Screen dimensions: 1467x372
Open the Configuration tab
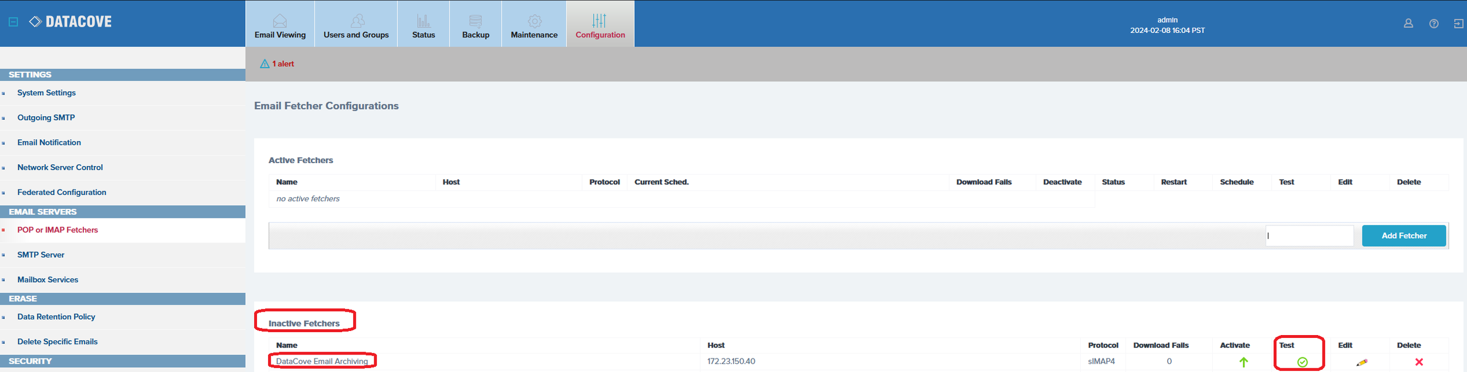pos(600,23)
